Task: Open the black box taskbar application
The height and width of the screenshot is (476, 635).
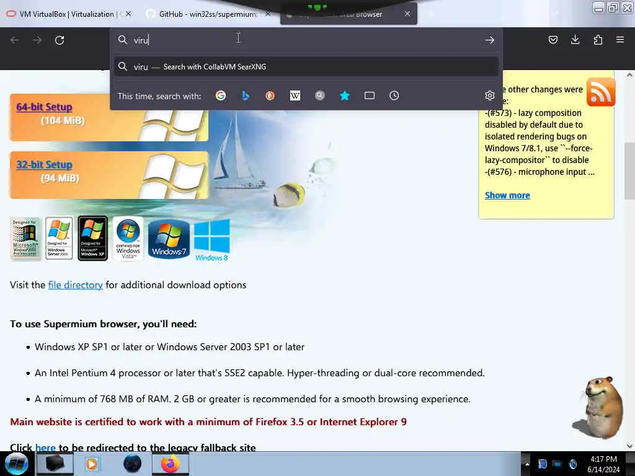Action: (x=55, y=464)
